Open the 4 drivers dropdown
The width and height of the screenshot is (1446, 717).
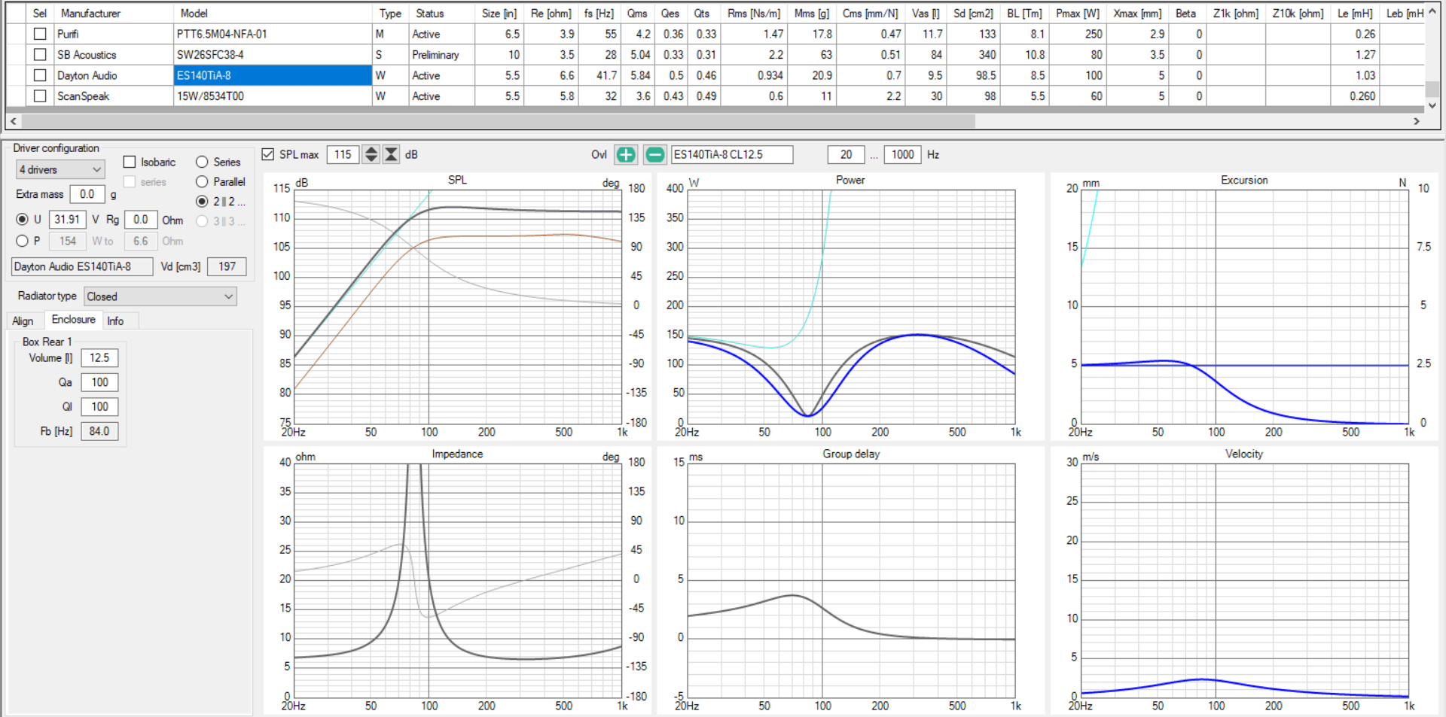click(x=60, y=170)
